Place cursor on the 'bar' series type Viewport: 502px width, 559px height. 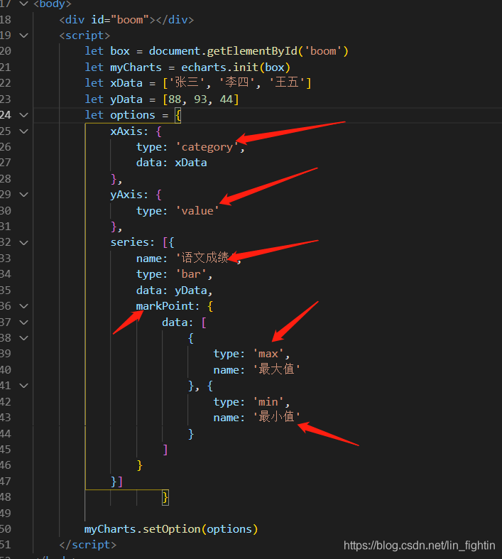tap(191, 274)
